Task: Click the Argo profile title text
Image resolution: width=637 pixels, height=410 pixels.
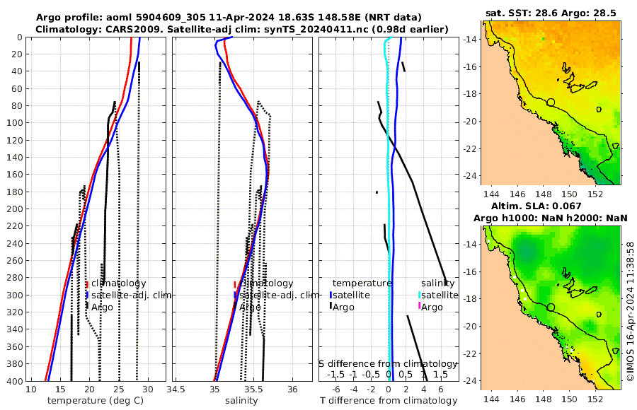Action: [229, 18]
